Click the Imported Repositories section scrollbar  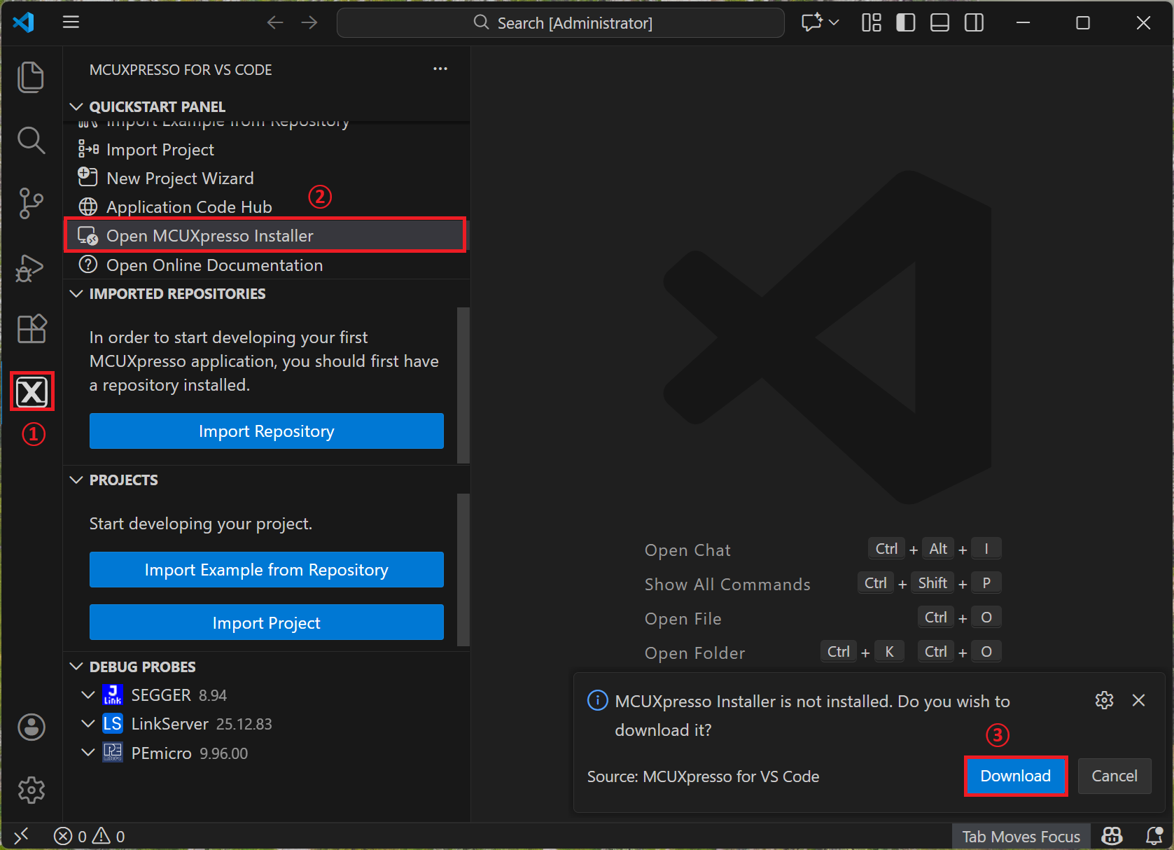463,385
